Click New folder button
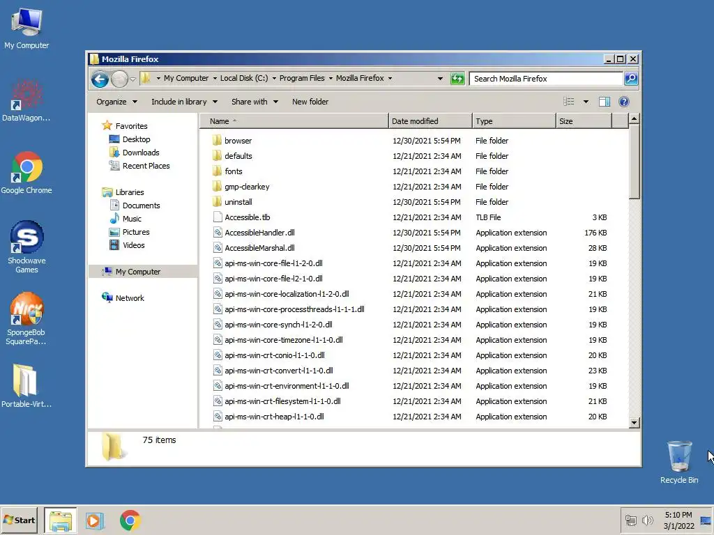 point(310,102)
